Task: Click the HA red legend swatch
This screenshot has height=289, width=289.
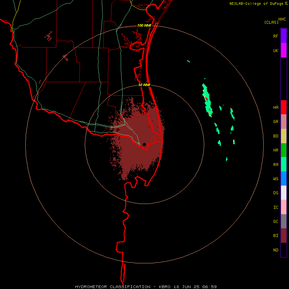Action: 284,107
